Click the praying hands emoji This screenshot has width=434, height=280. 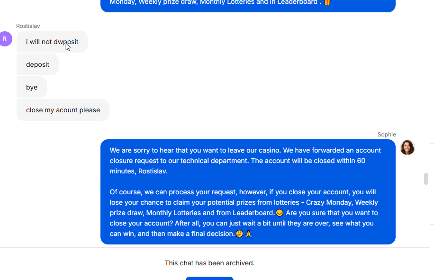pos(249,234)
